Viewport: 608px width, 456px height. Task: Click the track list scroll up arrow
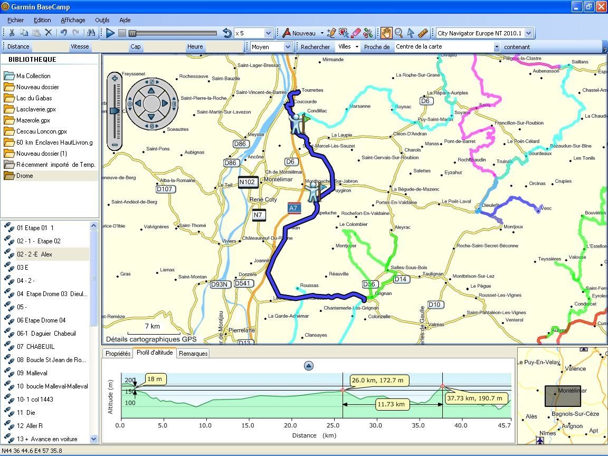click(93, 225)
